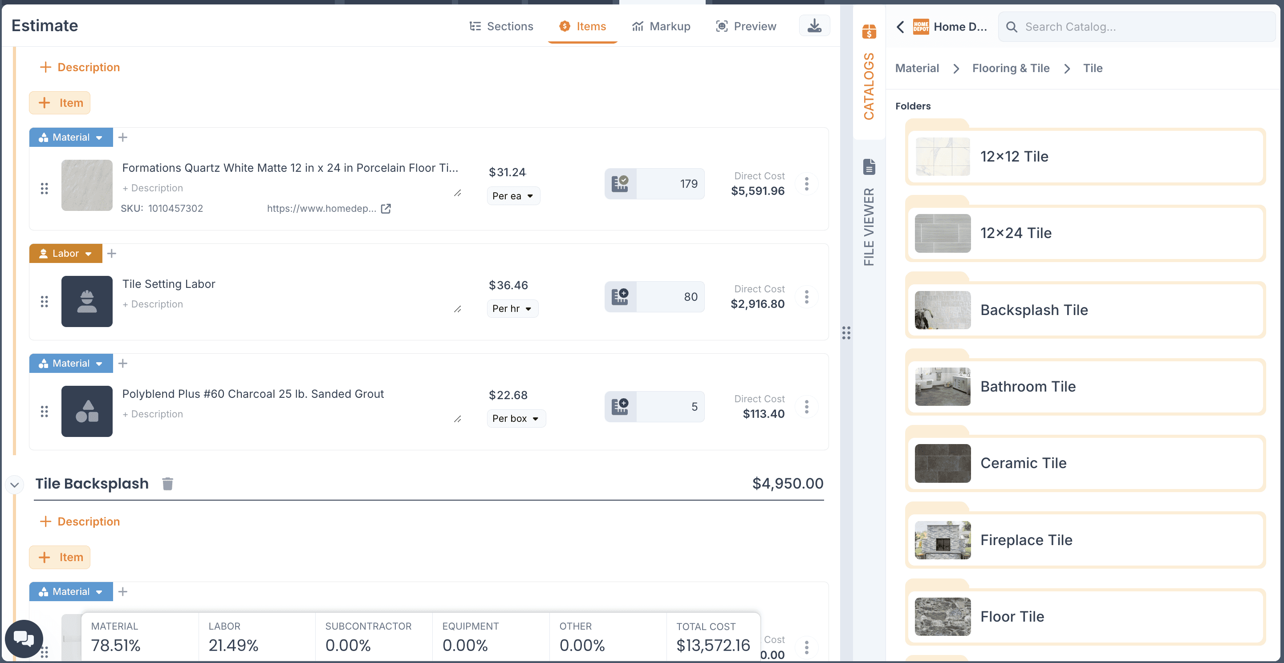This screenshot has height=663, width=1284.
Task: Click the Home Depot catalog back navigation arrow
Action: click(902, 26)
